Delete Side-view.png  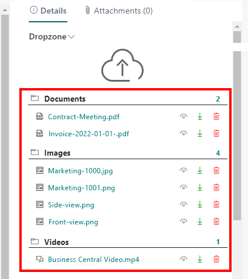click(x=216, y=204)
